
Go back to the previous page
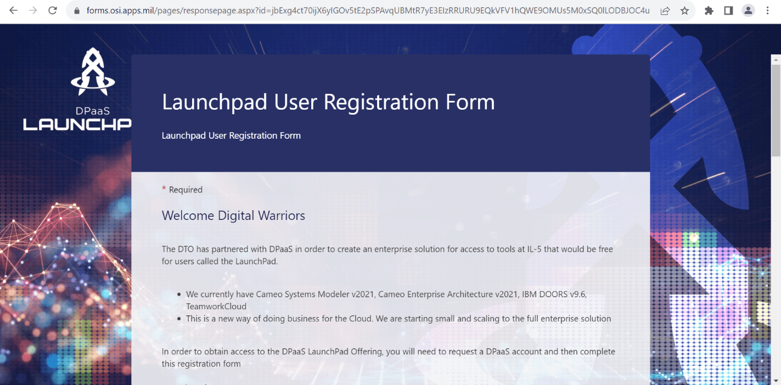[x=13, y=10]
